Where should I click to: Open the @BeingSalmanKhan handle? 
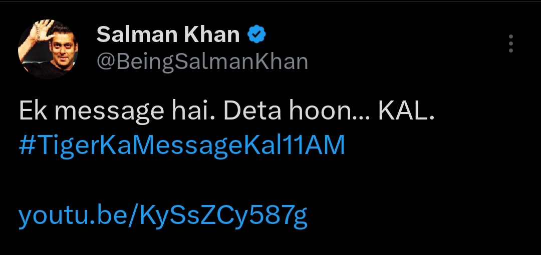pos(202,61)
